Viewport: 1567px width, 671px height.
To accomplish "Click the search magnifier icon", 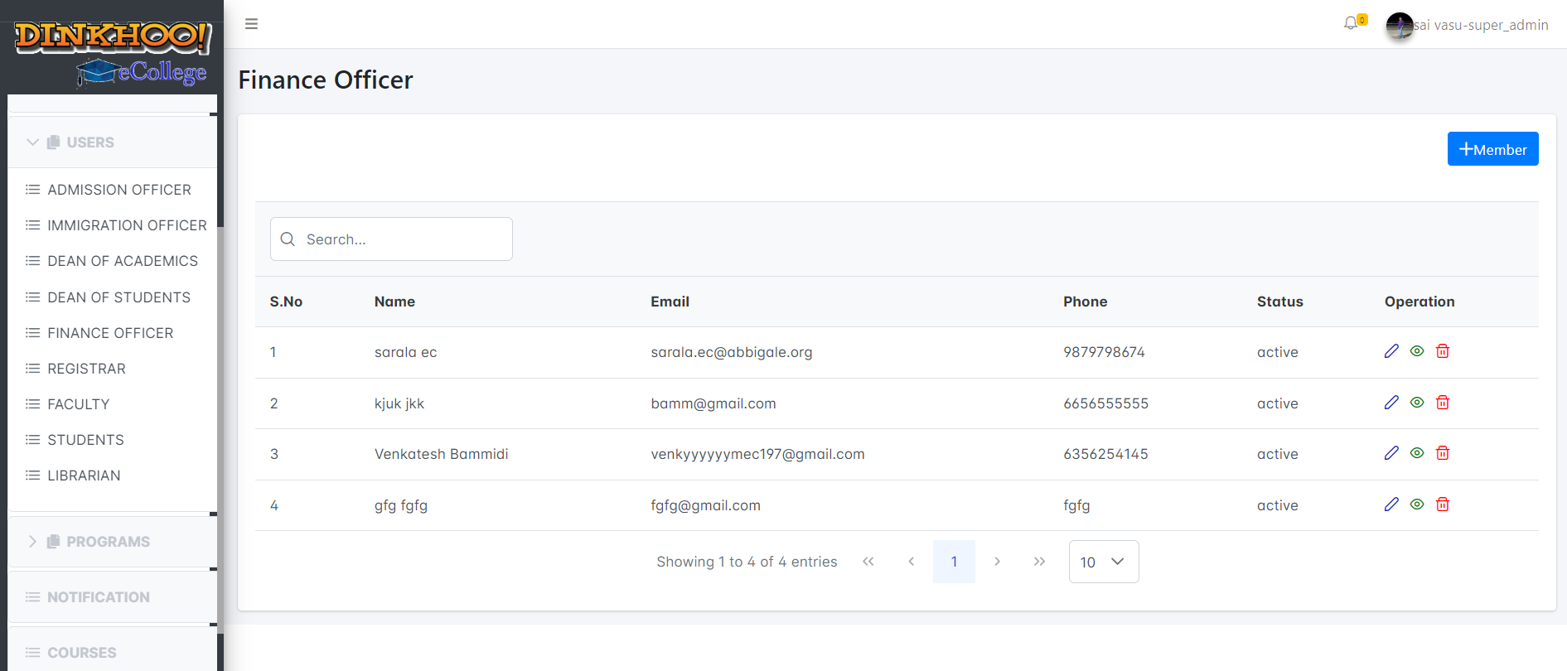I will (288, 239).
